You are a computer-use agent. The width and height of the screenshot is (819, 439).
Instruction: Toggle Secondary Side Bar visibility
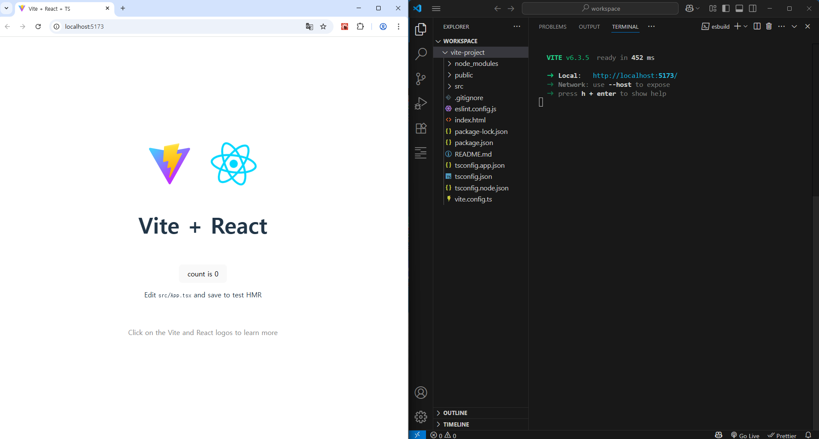[x=753, y=9]
